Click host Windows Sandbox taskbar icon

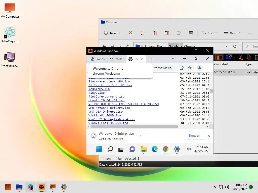click(42, 187)
